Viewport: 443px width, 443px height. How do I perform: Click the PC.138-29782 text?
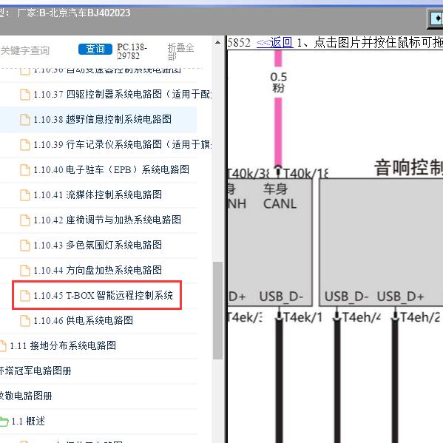(x=132, y=52)
